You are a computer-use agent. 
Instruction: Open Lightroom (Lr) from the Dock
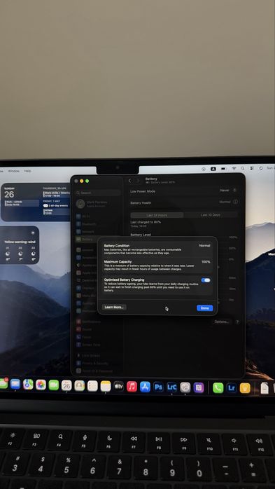(x=232, y=388)
